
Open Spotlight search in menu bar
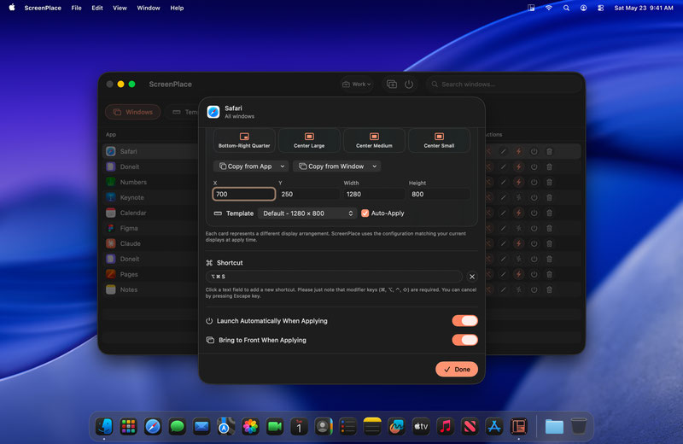point(566,8)
